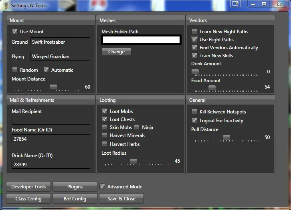Tick the Ninja checkbox
The height and width of the screenshot is (210, 291).
[137, 127]
